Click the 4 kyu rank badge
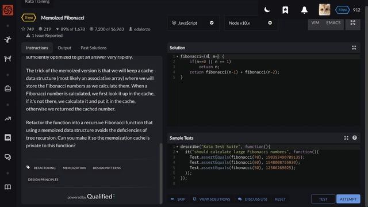The width and height of the screenshot is (368, 207). pyautogui.click(x=343, y=10)
